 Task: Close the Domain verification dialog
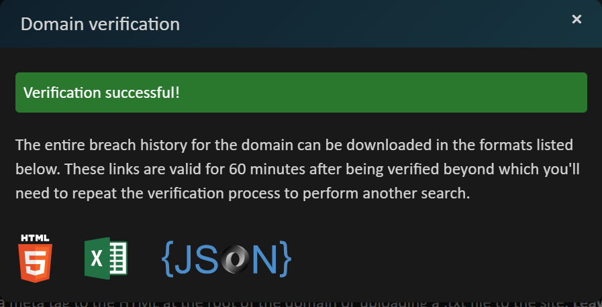(576, 19)
